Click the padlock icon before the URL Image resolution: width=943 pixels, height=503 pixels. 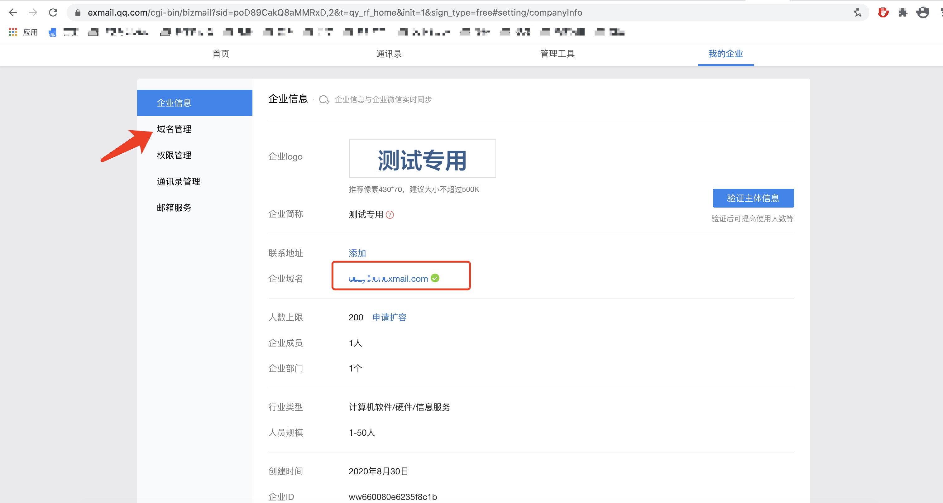coord(77,12)
